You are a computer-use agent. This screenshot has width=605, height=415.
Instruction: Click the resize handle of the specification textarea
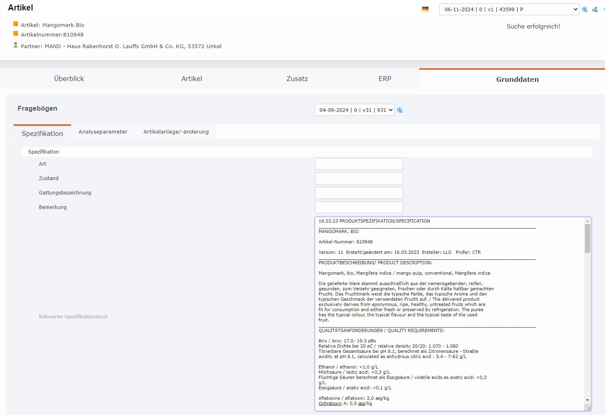588,408
